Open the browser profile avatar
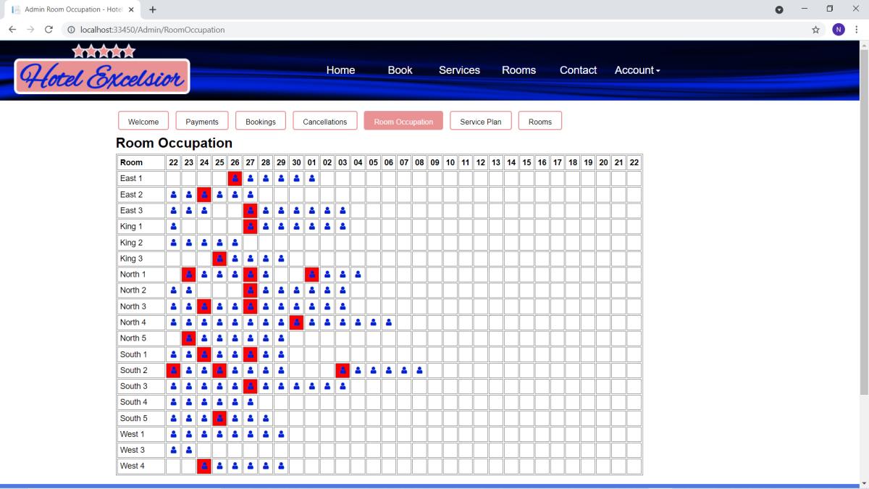869x489 pixels. click(x=839, y=30)
